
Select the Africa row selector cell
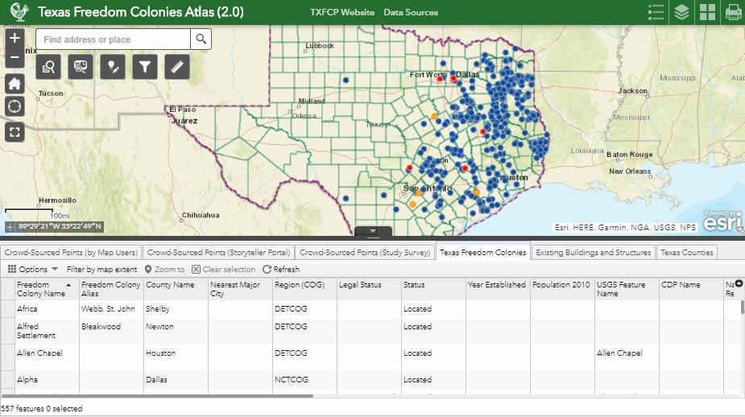(x=7, y=308)
